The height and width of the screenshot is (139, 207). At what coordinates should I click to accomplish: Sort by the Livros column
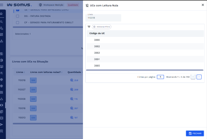(20, 72)
